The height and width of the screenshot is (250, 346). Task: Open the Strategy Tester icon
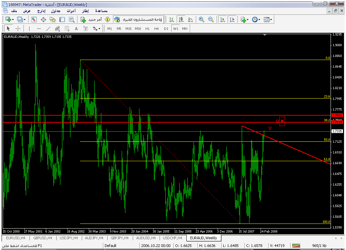pyautogui.click(x=71, y=20)
